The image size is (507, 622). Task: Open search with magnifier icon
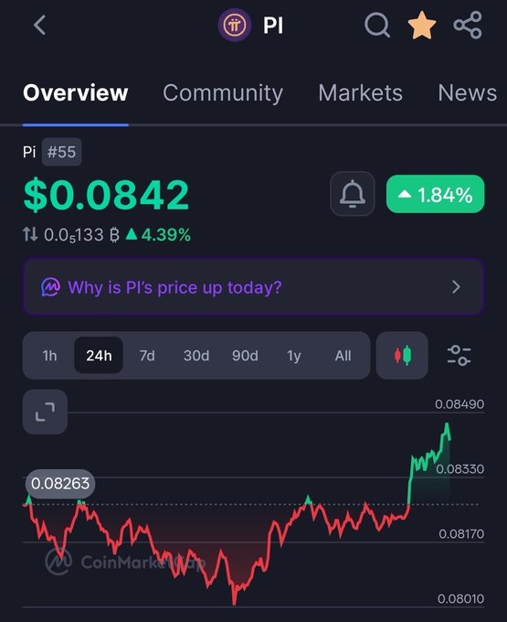tap(377, 25)
